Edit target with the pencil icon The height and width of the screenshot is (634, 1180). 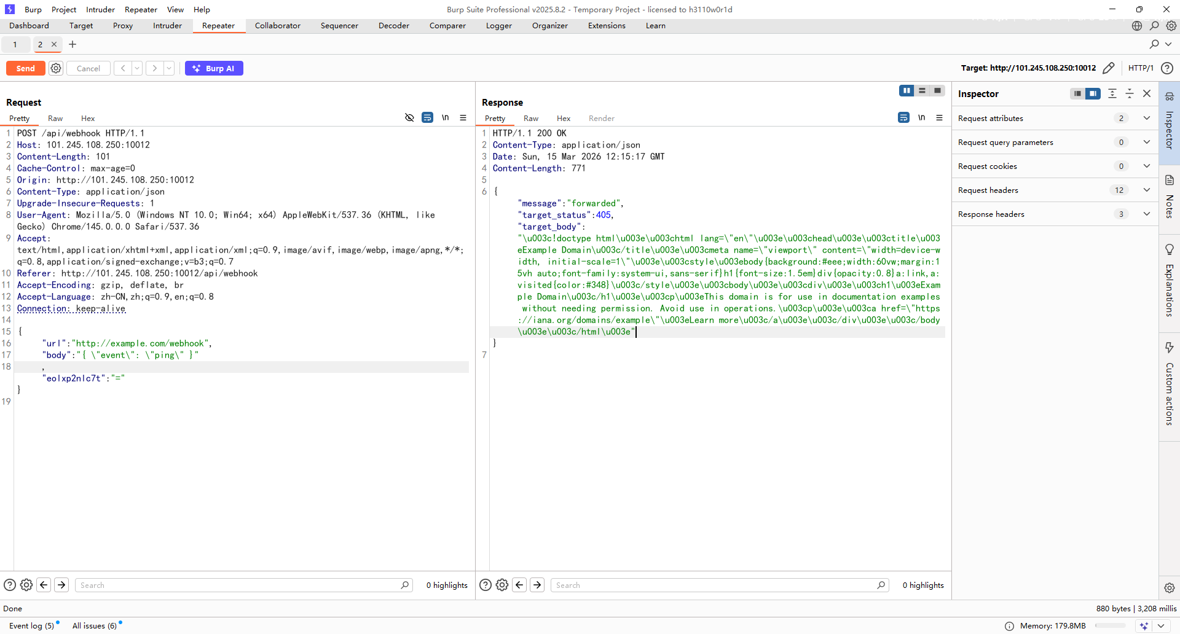click(1109, 68)
